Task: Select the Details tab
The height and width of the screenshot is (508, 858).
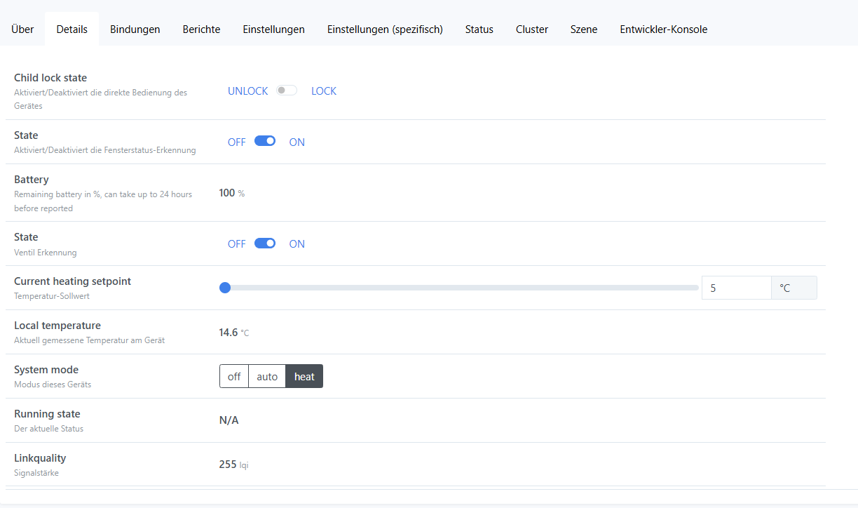Action: pyautogui.click(x=72, y=29)
